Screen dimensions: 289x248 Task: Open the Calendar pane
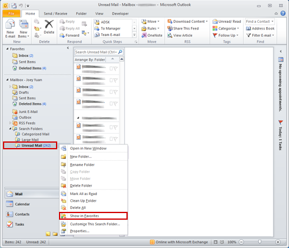[x=18, y=204]
